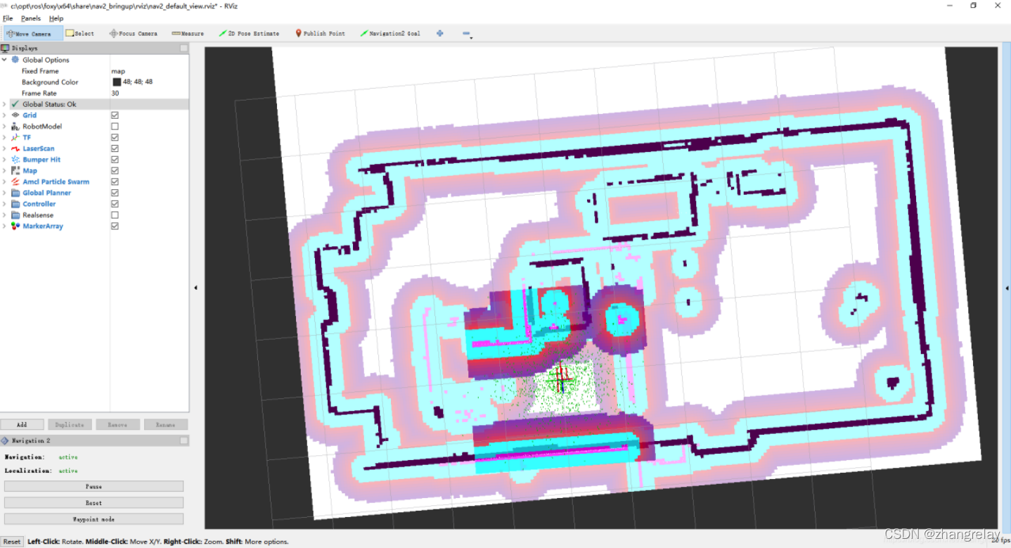The image size is (1011, 548).
Task: Click the Global Status checkmark icon
Action: click(x=15, y=104)
